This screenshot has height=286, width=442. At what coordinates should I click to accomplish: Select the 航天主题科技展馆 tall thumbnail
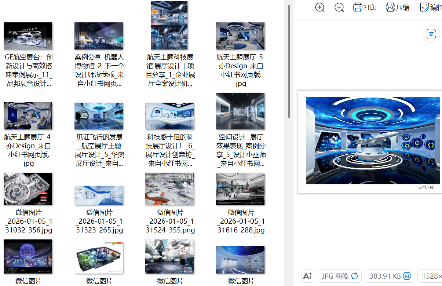pyautogui.click(x=169, y=25)
